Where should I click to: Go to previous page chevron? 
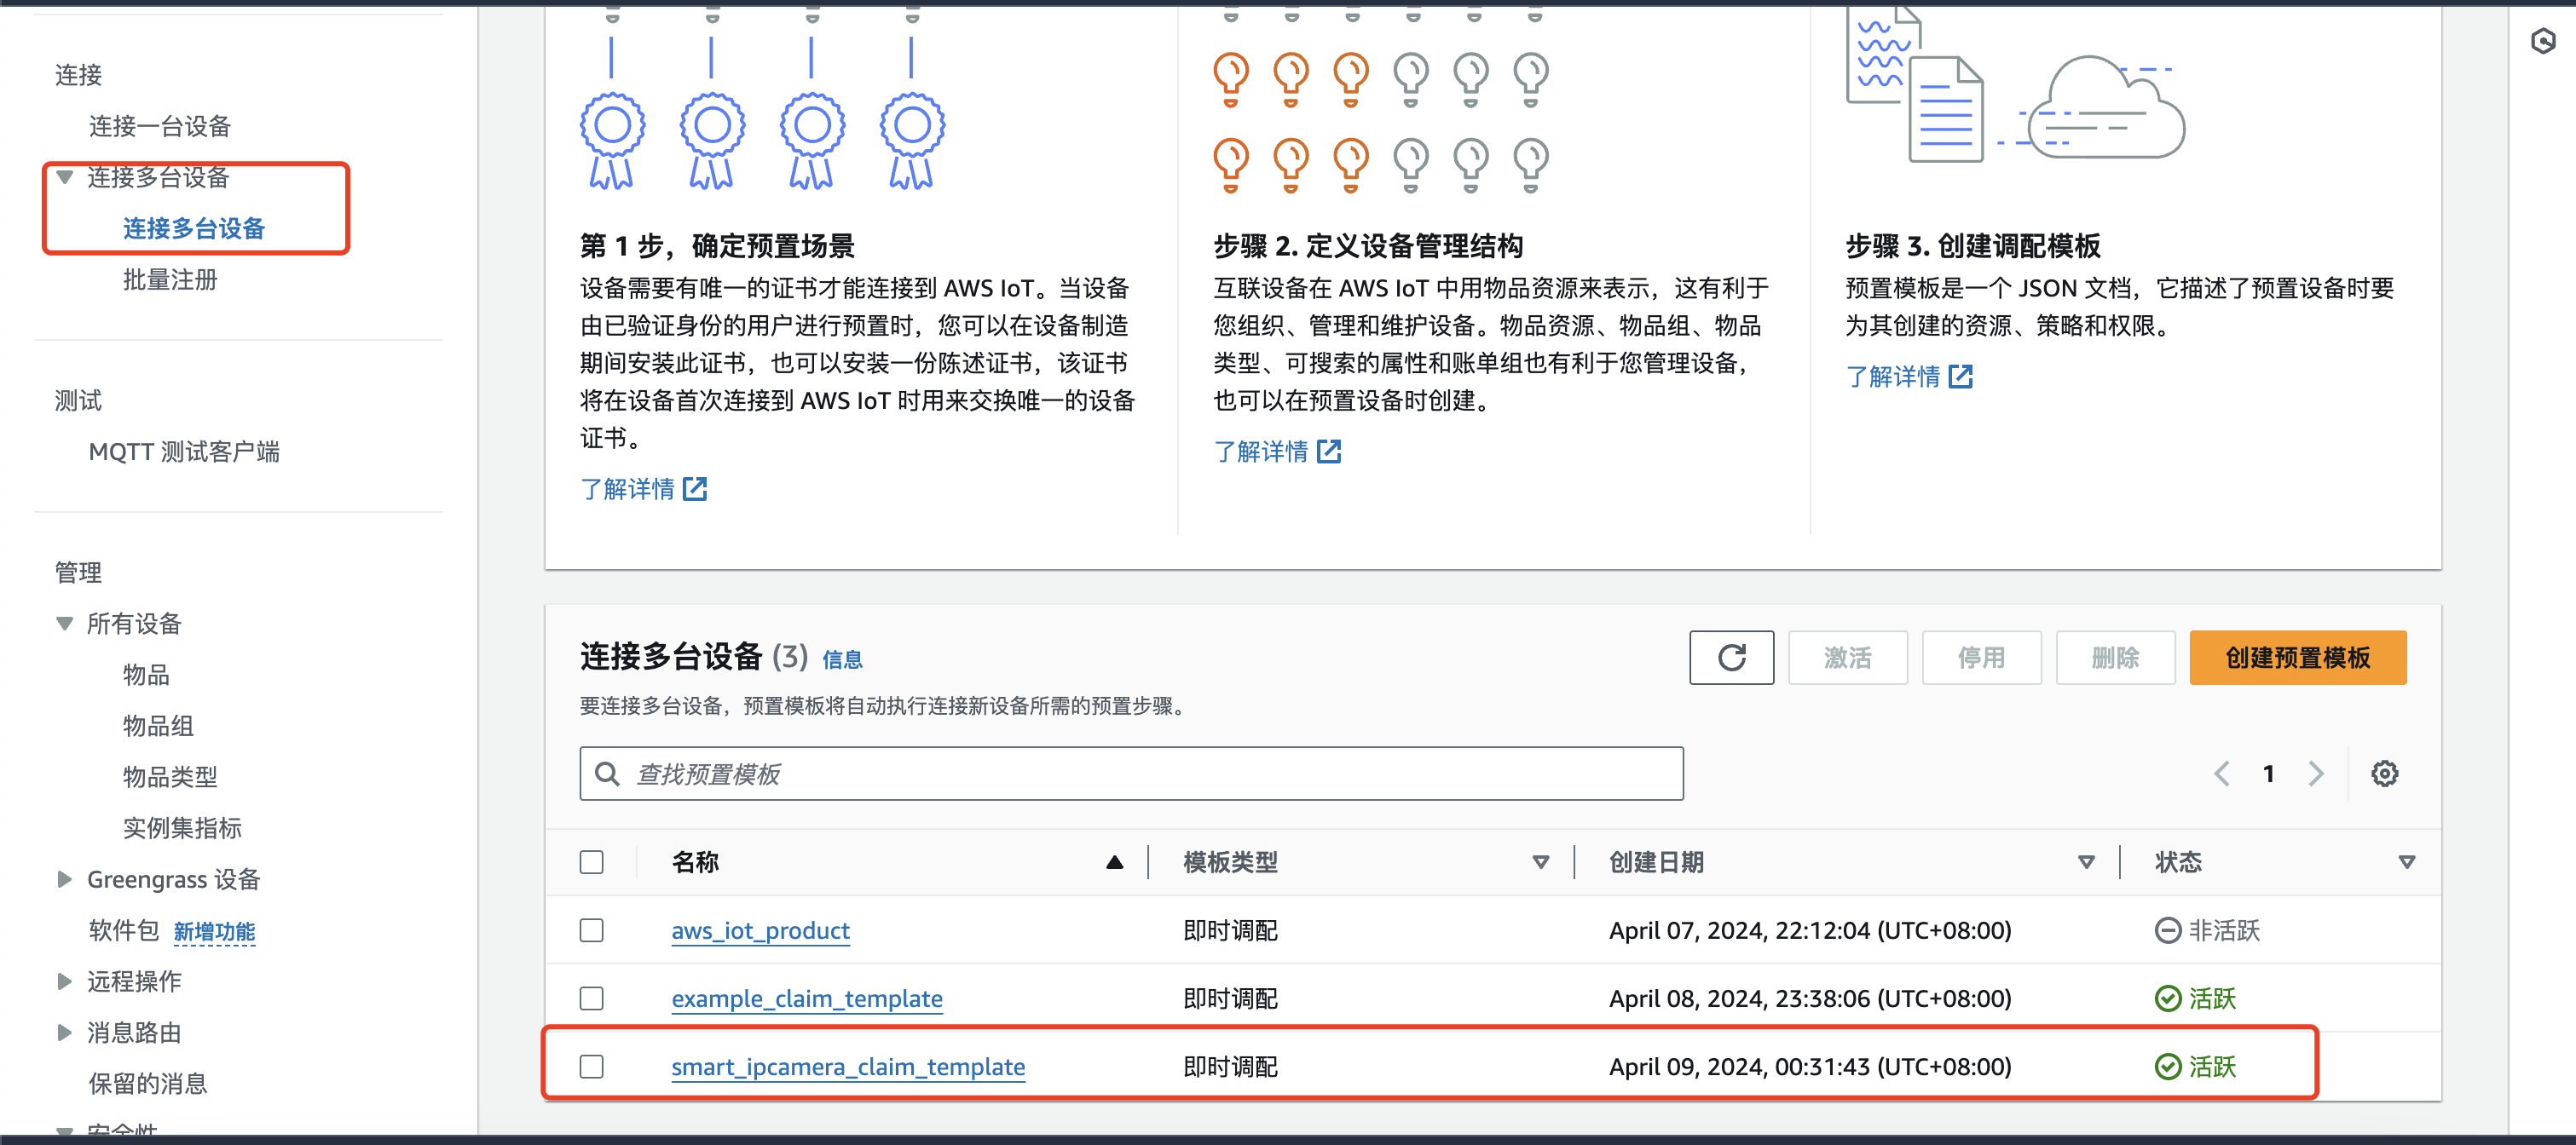[2222, 773]
